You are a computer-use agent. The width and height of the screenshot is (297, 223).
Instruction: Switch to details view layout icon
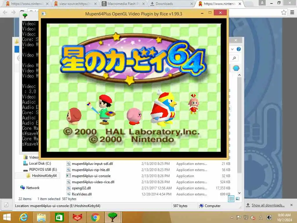(231, 199)
